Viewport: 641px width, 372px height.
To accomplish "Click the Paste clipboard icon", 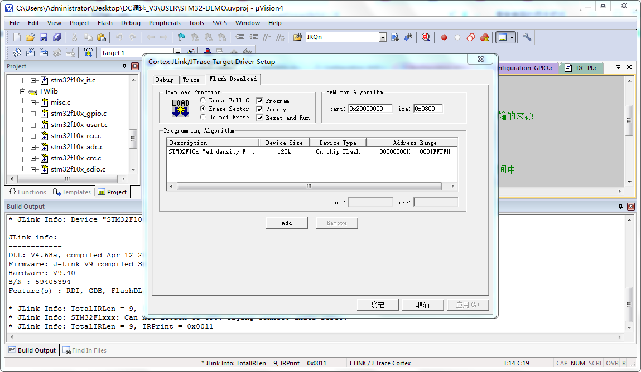I will point(102,37).
